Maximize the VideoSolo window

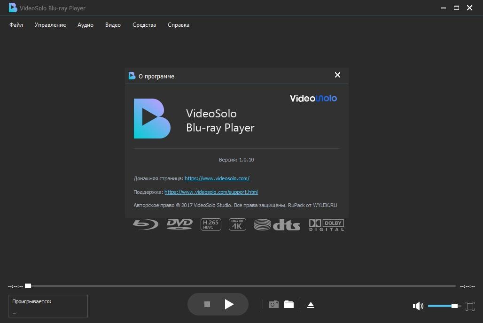coord(457,8)
